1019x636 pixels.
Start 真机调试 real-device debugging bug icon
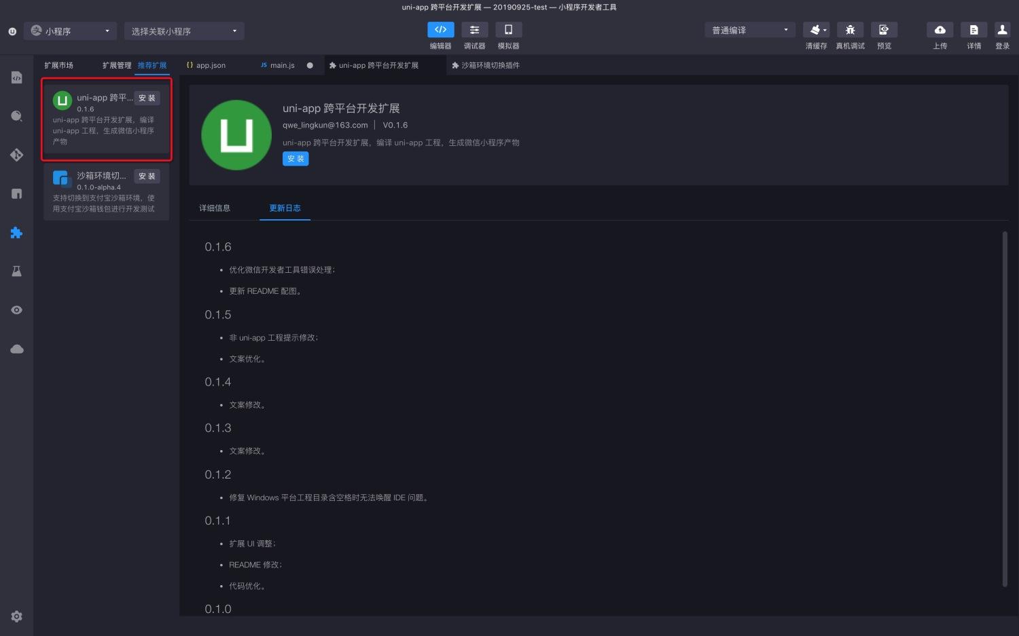pos(850,30)
